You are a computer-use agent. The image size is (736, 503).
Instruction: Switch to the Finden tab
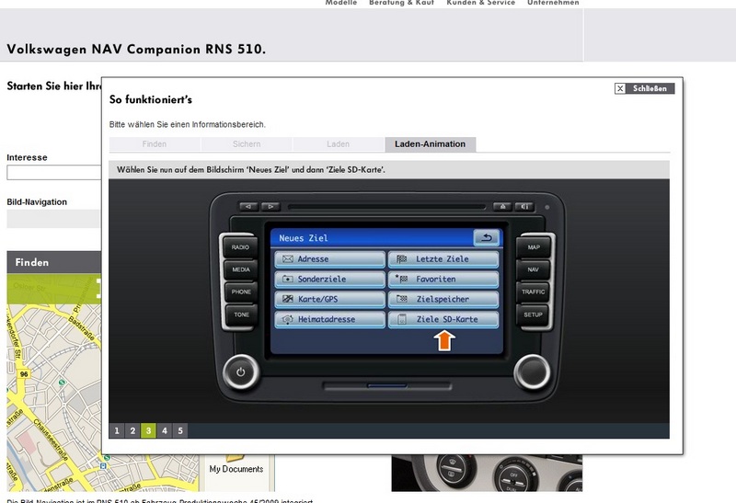[155, 144]
